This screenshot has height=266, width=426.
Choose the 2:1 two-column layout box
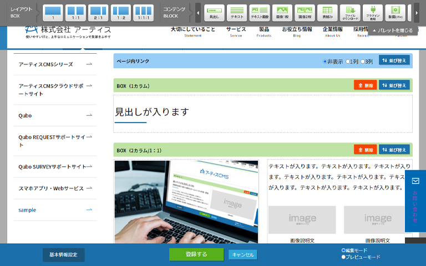pyautogui.click(x=98, y=12)
